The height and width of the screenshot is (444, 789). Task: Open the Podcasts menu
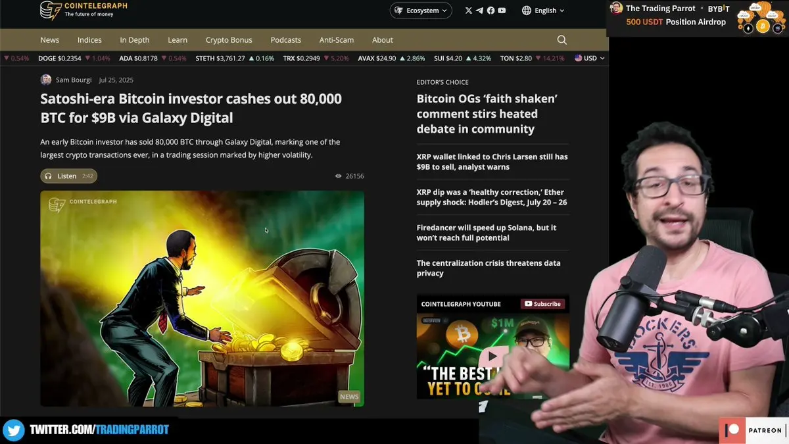click(286, 40)
